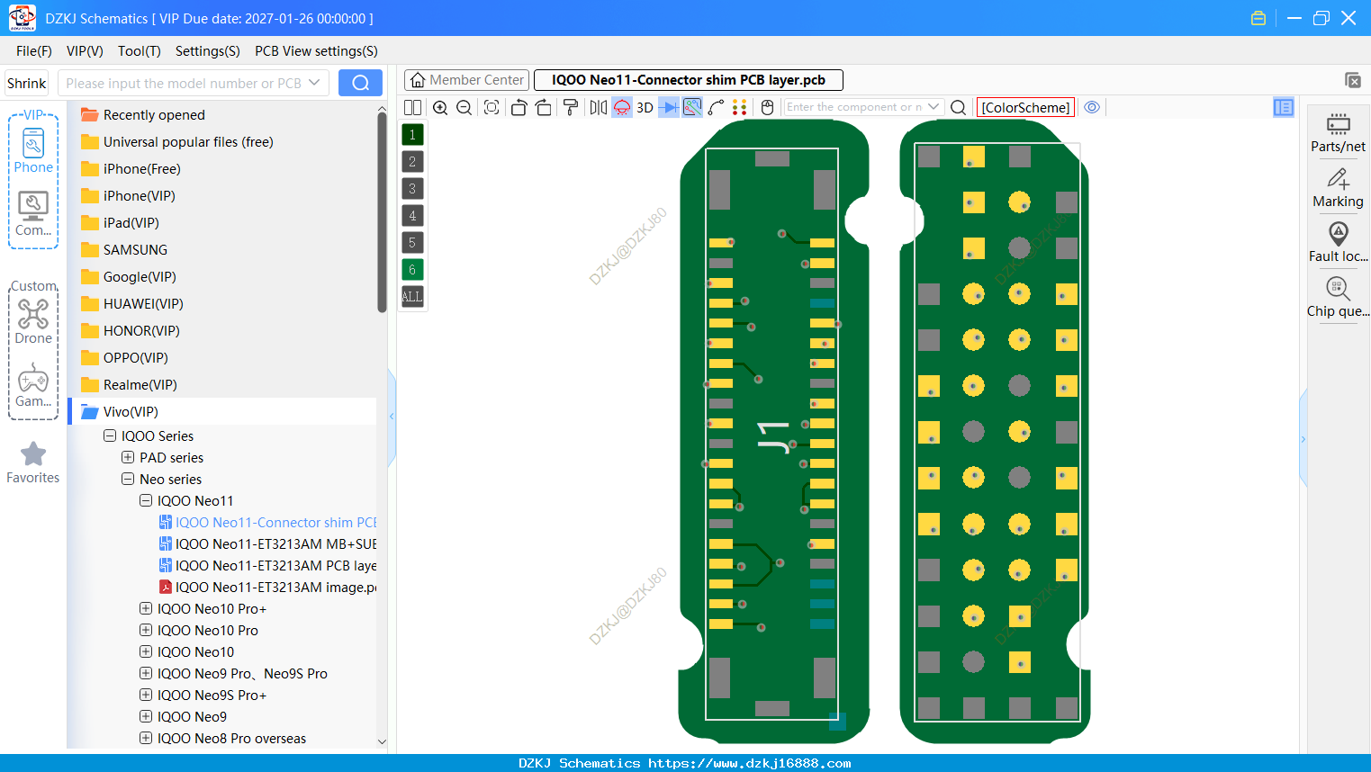The width and height of the screenshot is (1371, 772).
Task: Toggle ALL layers button
Action: click(412, 296)
